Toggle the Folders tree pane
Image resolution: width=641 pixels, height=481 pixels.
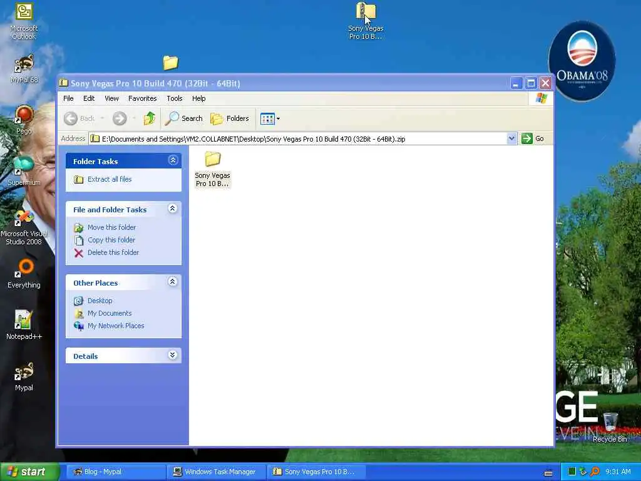(x=230, y=118)
